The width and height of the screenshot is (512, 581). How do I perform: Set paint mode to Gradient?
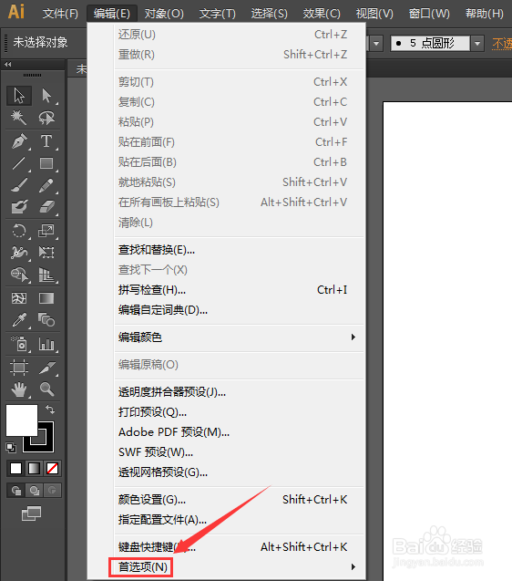(34, 469)
